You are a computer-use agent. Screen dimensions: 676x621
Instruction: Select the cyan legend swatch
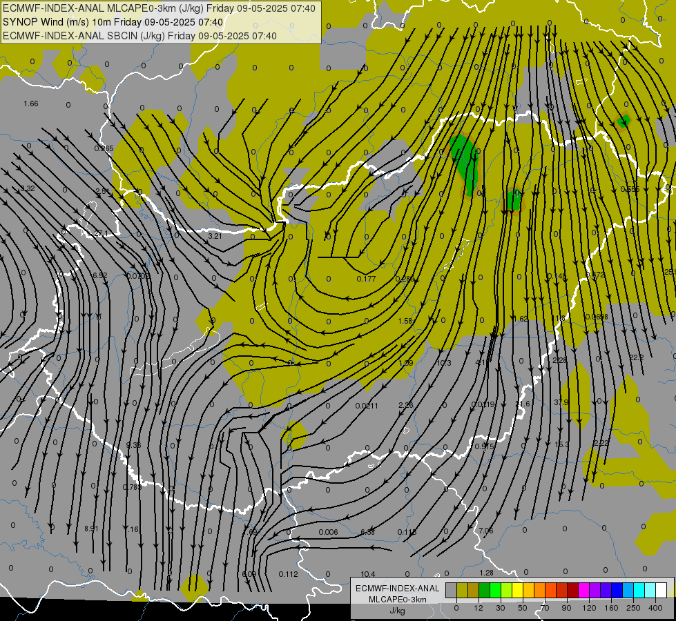pos(639,590)
